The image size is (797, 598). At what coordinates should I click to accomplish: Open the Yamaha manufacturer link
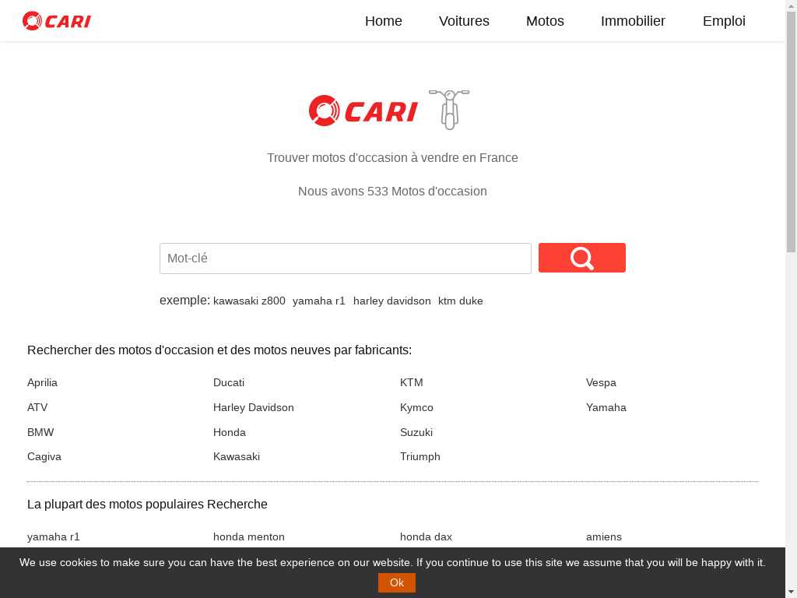[x=606, y=407]
